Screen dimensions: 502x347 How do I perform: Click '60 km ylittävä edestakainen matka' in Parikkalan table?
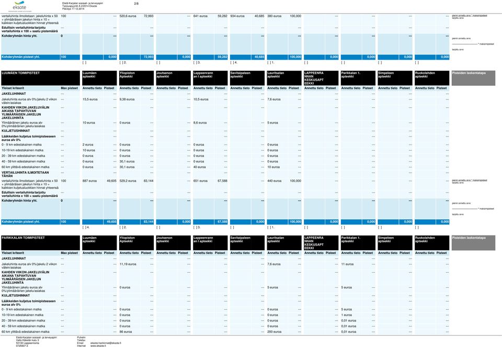pos(26,332)
